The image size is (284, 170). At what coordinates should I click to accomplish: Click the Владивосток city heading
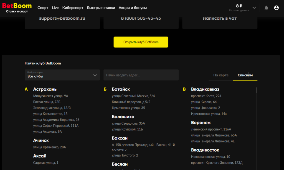205,150
